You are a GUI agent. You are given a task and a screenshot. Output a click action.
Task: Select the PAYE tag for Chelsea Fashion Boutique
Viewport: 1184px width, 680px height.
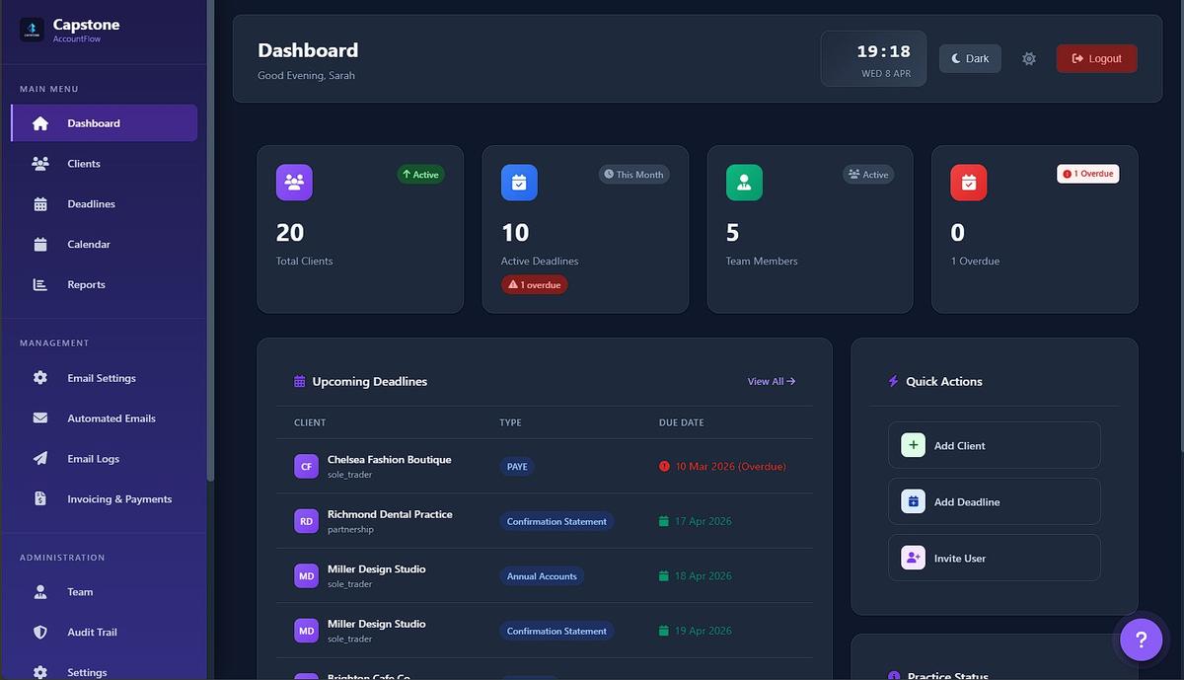point(516,467)
